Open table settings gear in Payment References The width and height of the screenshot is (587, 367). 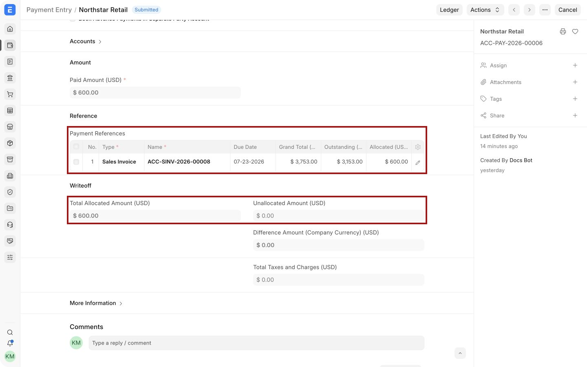click(x=418, y=147)
